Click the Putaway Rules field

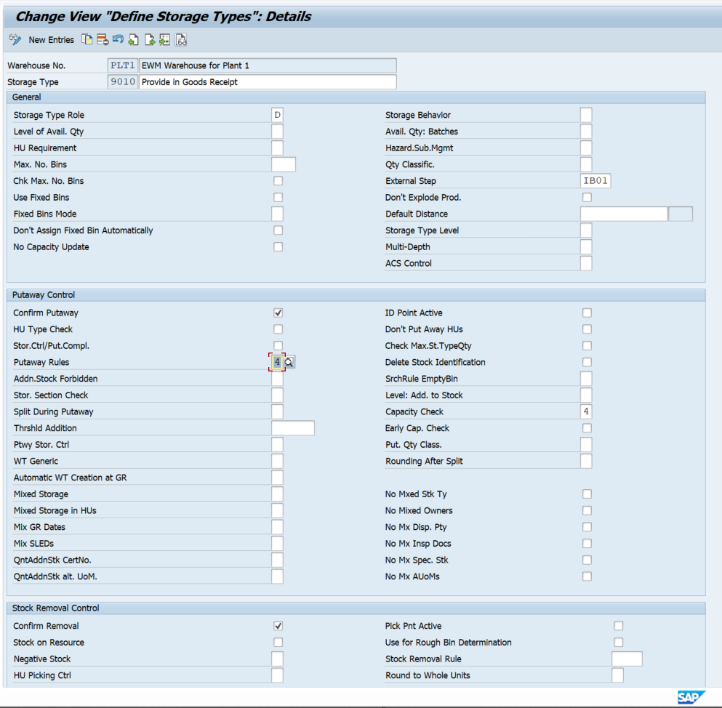[277, 362]
